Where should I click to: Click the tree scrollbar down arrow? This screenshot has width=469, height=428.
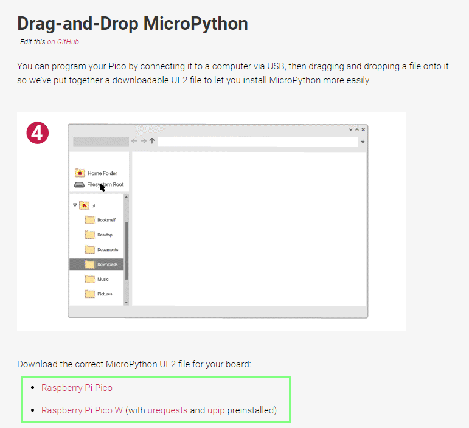[126, 302]
